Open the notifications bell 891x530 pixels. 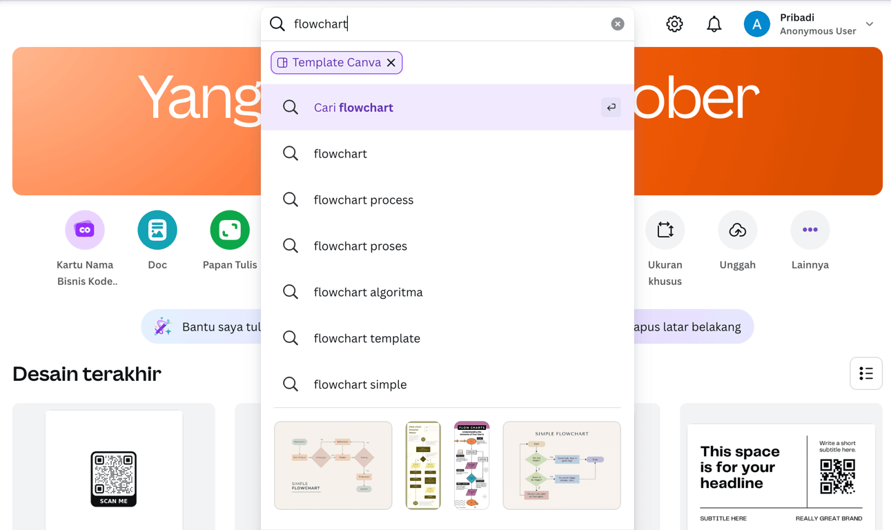tap(714, 24)
